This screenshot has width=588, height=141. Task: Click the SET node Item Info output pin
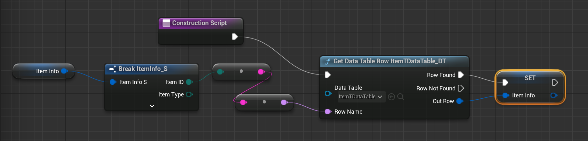pos(554,95)
